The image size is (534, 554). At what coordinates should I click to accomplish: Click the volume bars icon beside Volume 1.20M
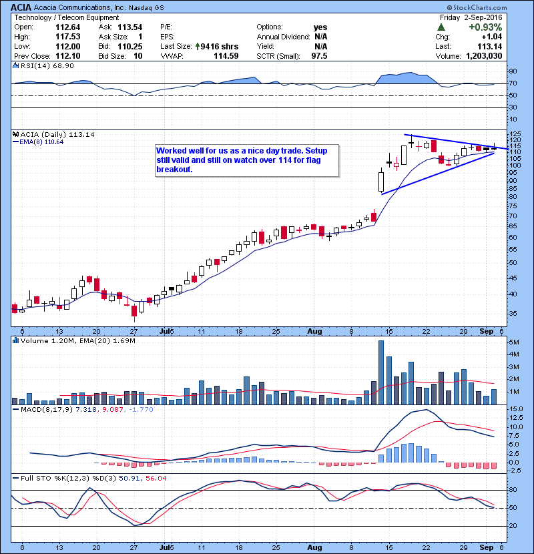15,340
